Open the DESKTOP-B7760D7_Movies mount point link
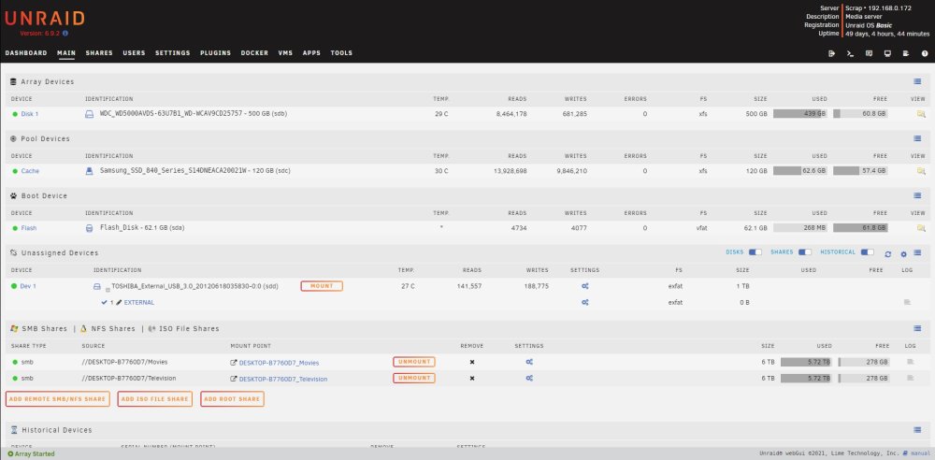Image resolution: width=935 pixels, height=460 pixels. tap(279, 363)
